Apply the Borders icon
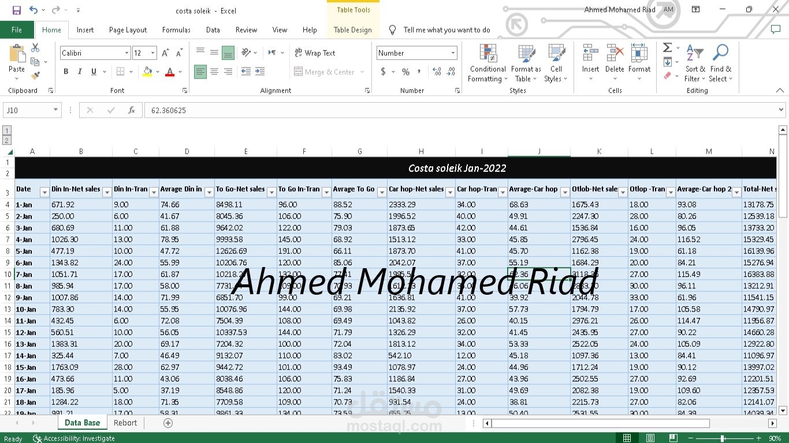Screen dimensions: 789x443 point(120,72)
